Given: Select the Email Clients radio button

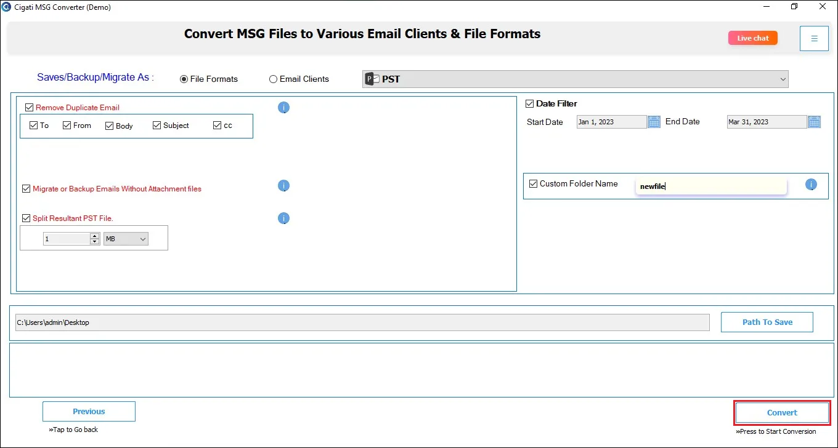Looking at the screenshot, I should 273,79.
